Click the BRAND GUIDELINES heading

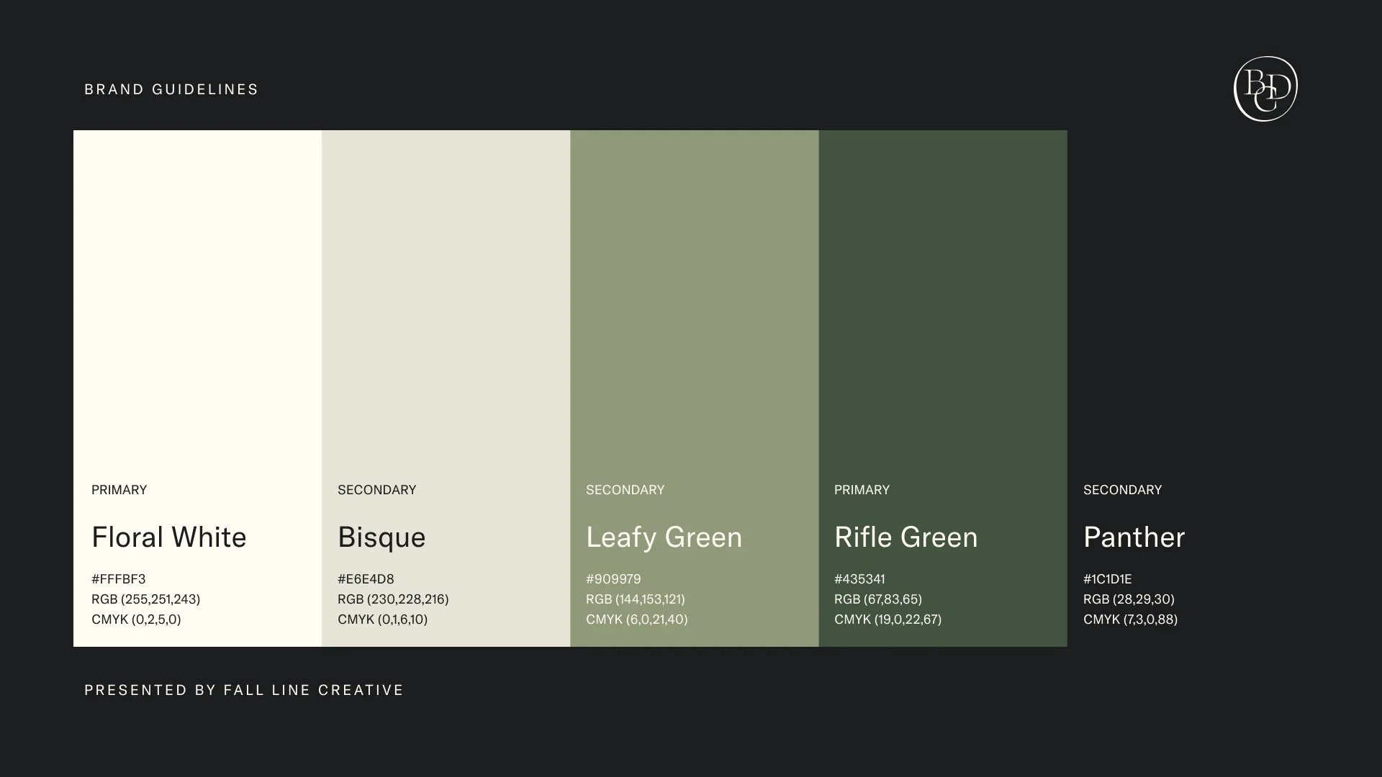click(171, 89)
